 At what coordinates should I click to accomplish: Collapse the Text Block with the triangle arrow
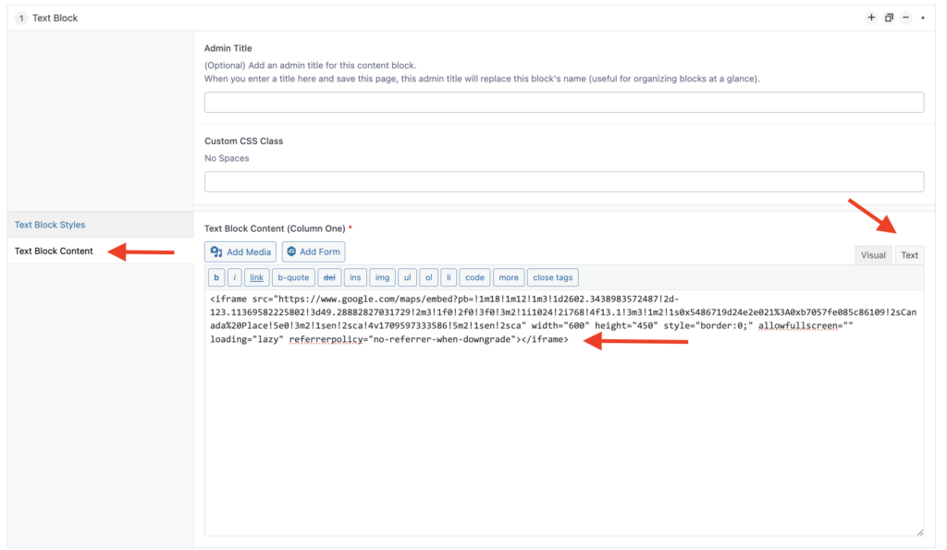[922, 18]
